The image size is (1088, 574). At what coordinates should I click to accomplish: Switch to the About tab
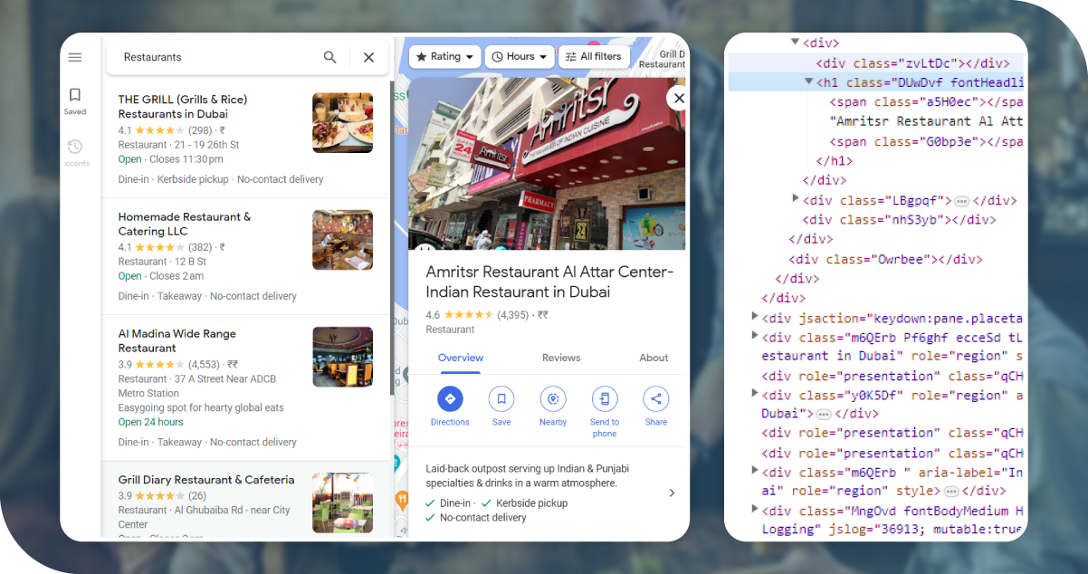tap(654, 358)
